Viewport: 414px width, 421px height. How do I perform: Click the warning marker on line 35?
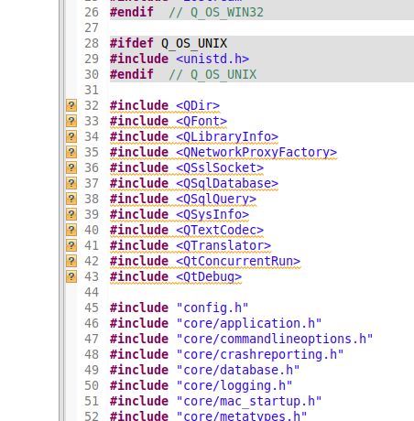71,152
